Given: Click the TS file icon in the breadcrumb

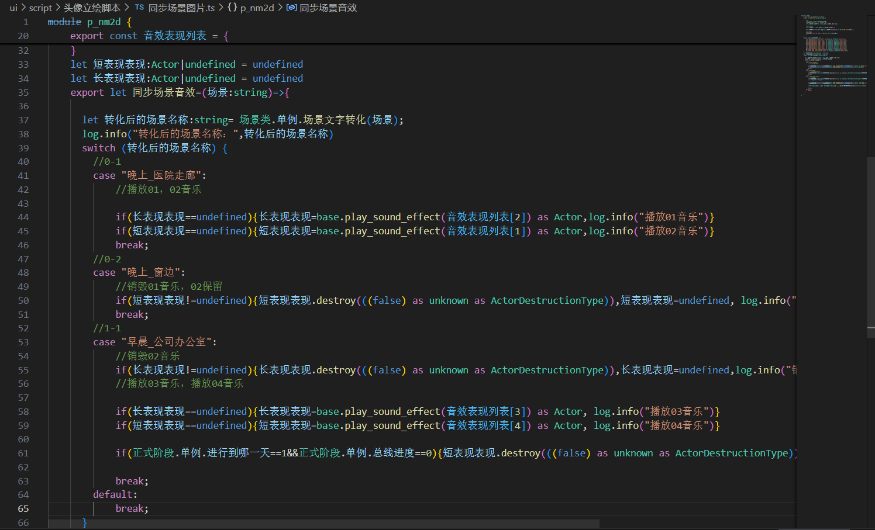Looking at the screenshot, I should point(139,8).
